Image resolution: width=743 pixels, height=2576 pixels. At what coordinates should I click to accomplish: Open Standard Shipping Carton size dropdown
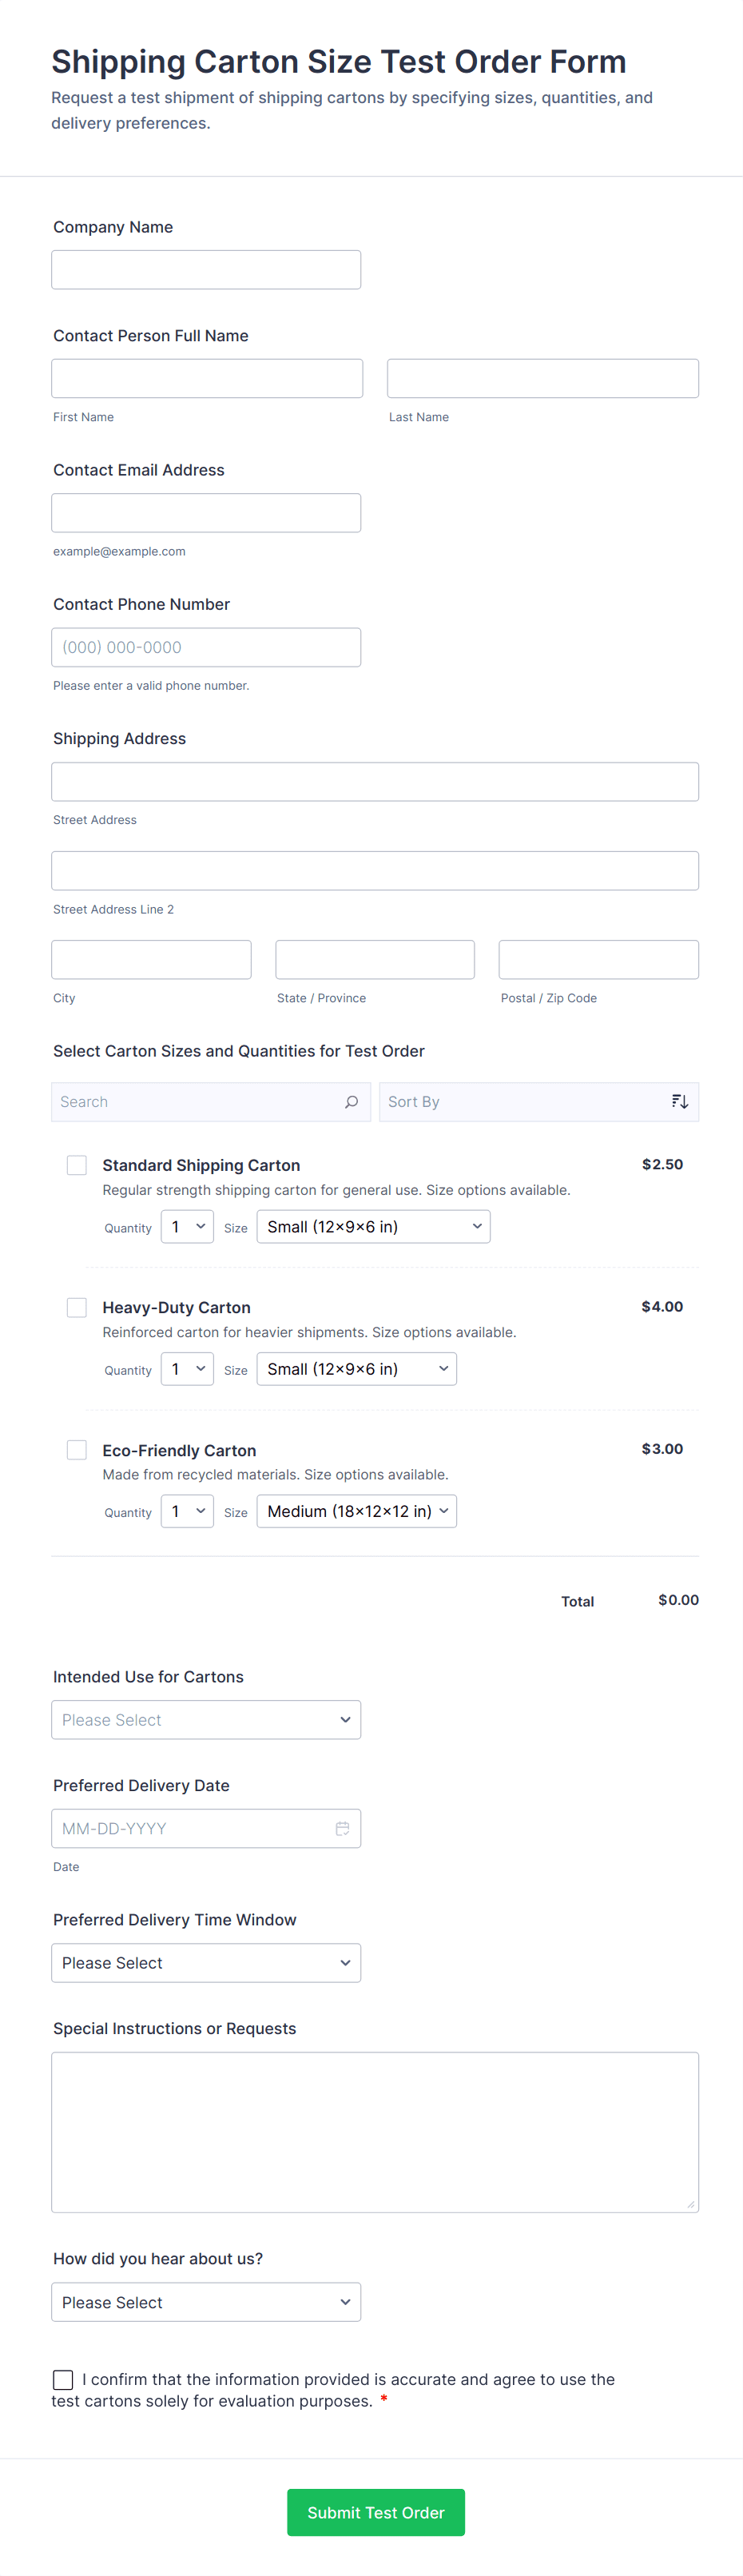coord(373,1227)
